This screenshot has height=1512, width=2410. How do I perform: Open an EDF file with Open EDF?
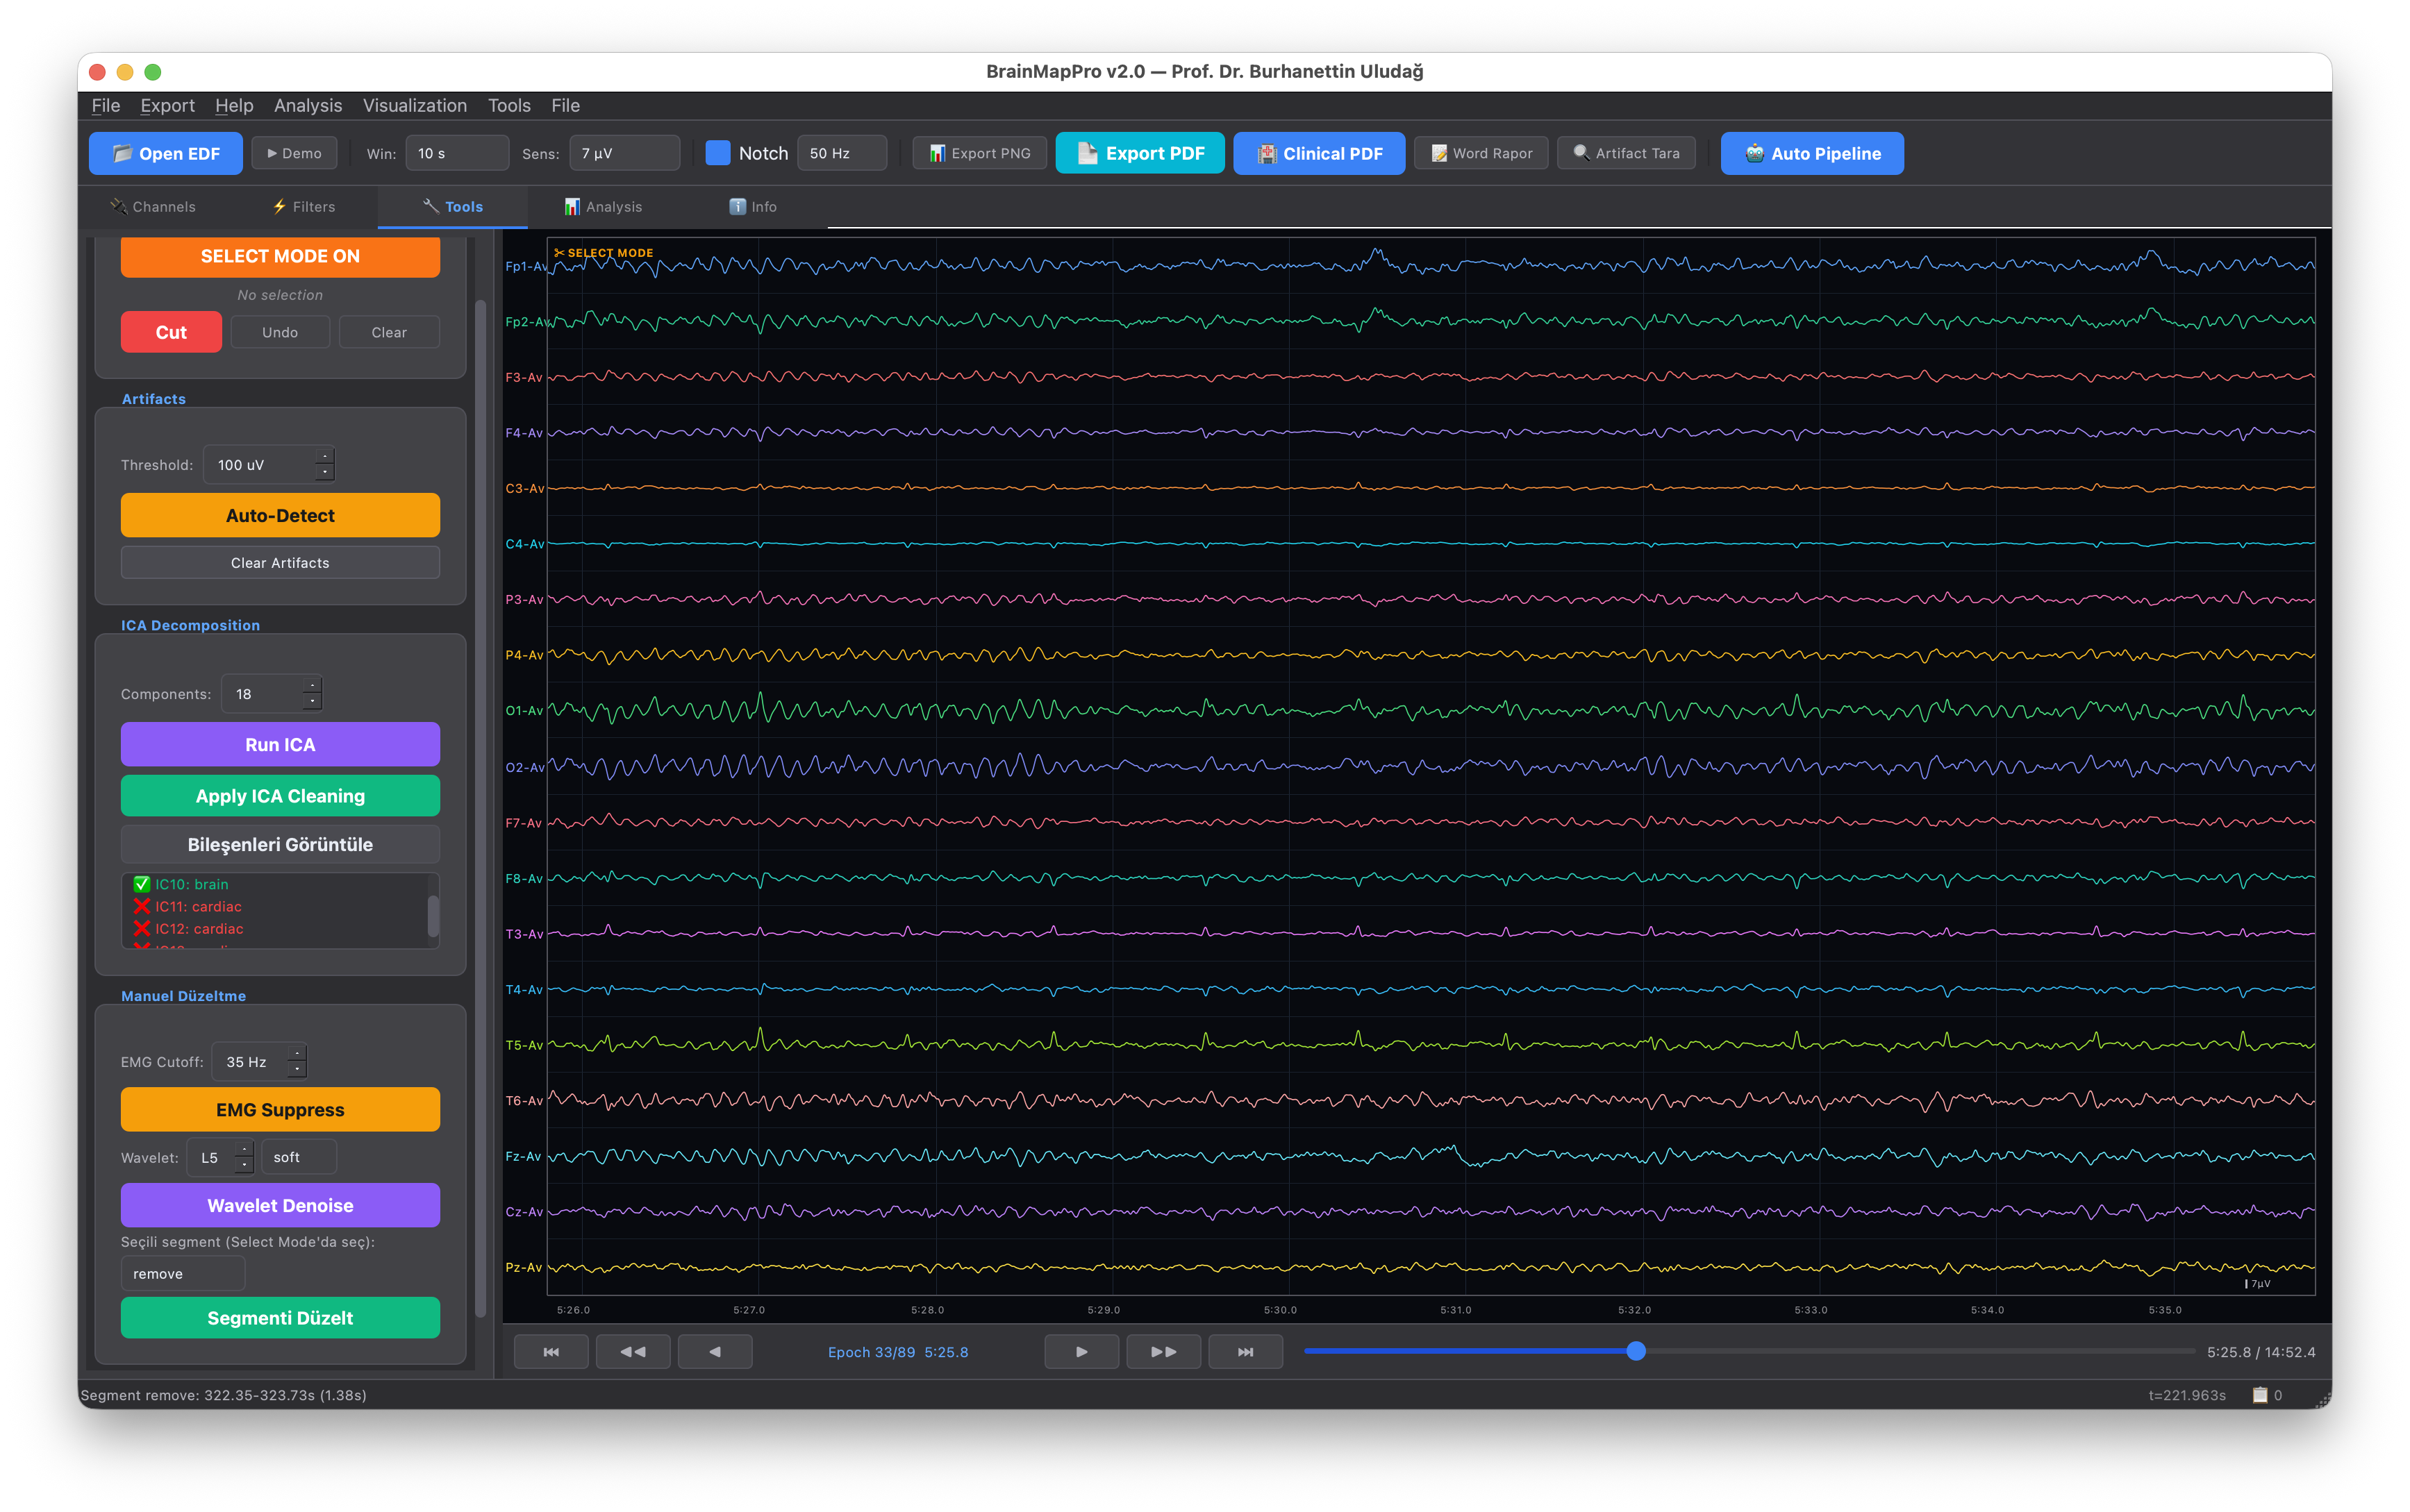166,153
